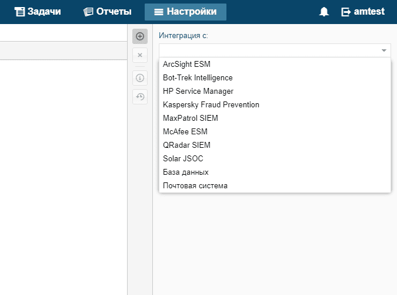Switch to the Настройки tab

(185, 12)
